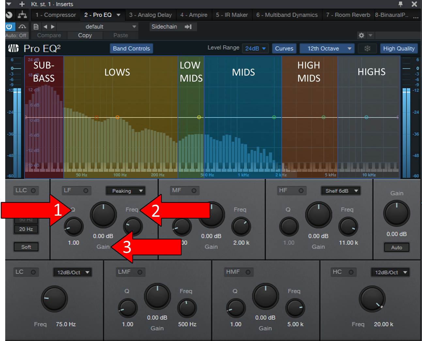Click the LMF frequency value 500 Hz
Screen dimensions: 422x341
(187, 324)
